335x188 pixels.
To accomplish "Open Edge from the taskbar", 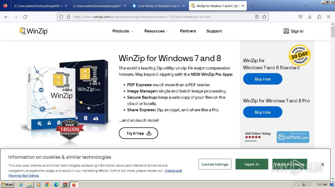I will (56, 185).
